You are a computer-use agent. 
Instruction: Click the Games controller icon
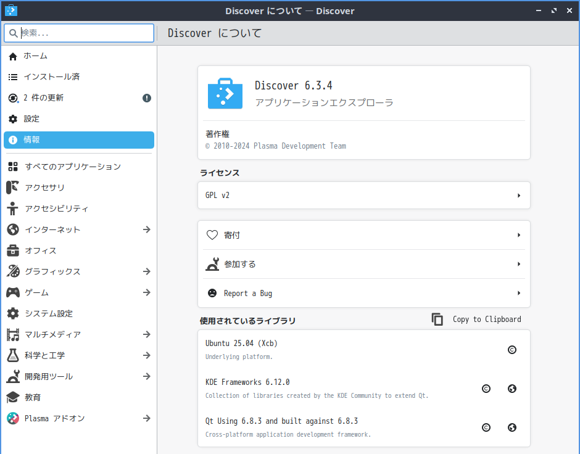coord(13,292)
